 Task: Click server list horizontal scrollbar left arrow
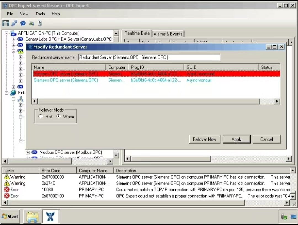[x=34, y=101]
